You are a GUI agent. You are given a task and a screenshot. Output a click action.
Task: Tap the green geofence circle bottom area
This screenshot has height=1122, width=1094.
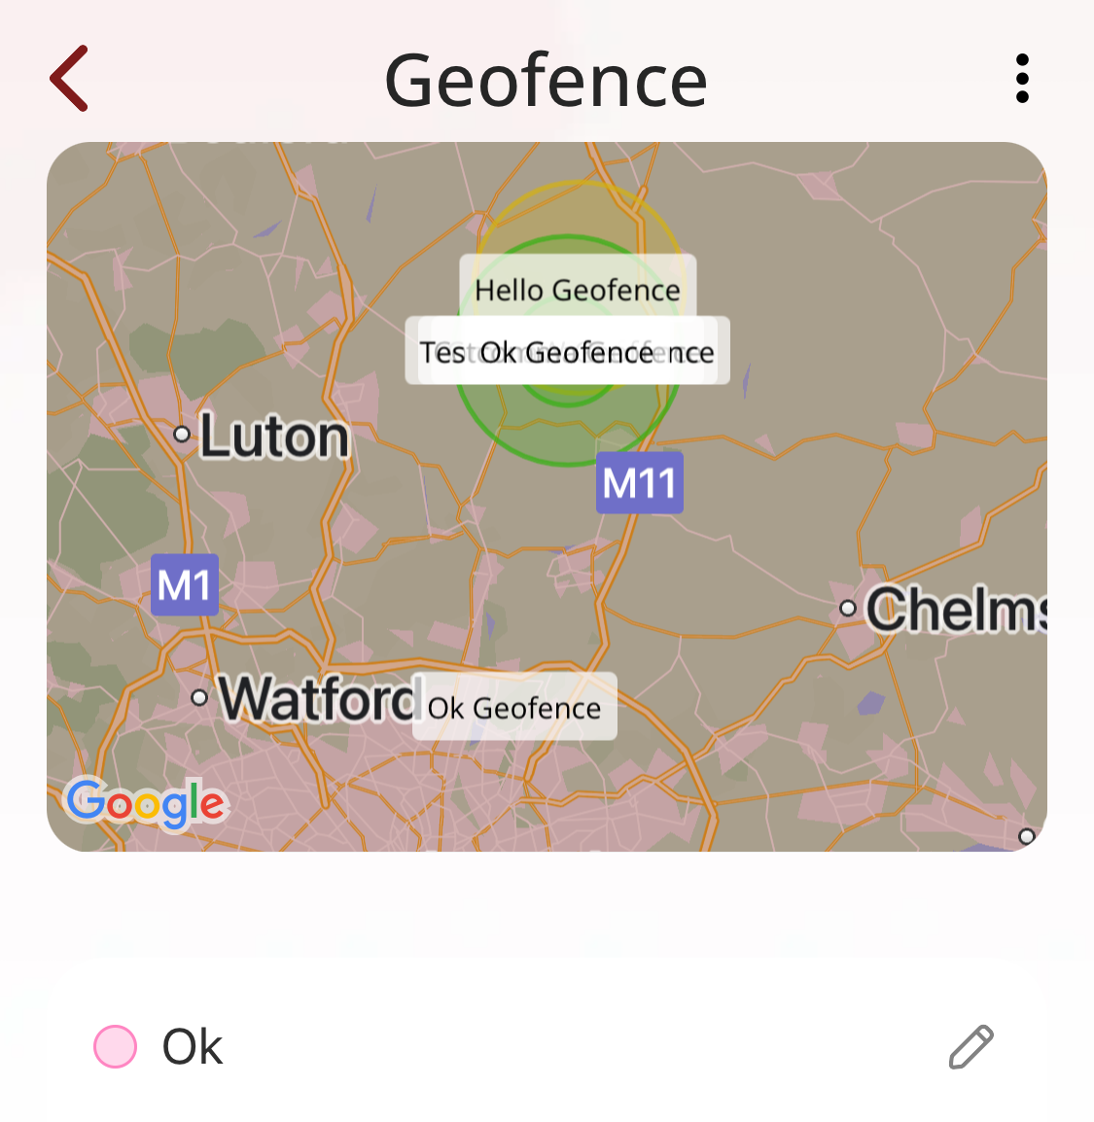(567, 458)
